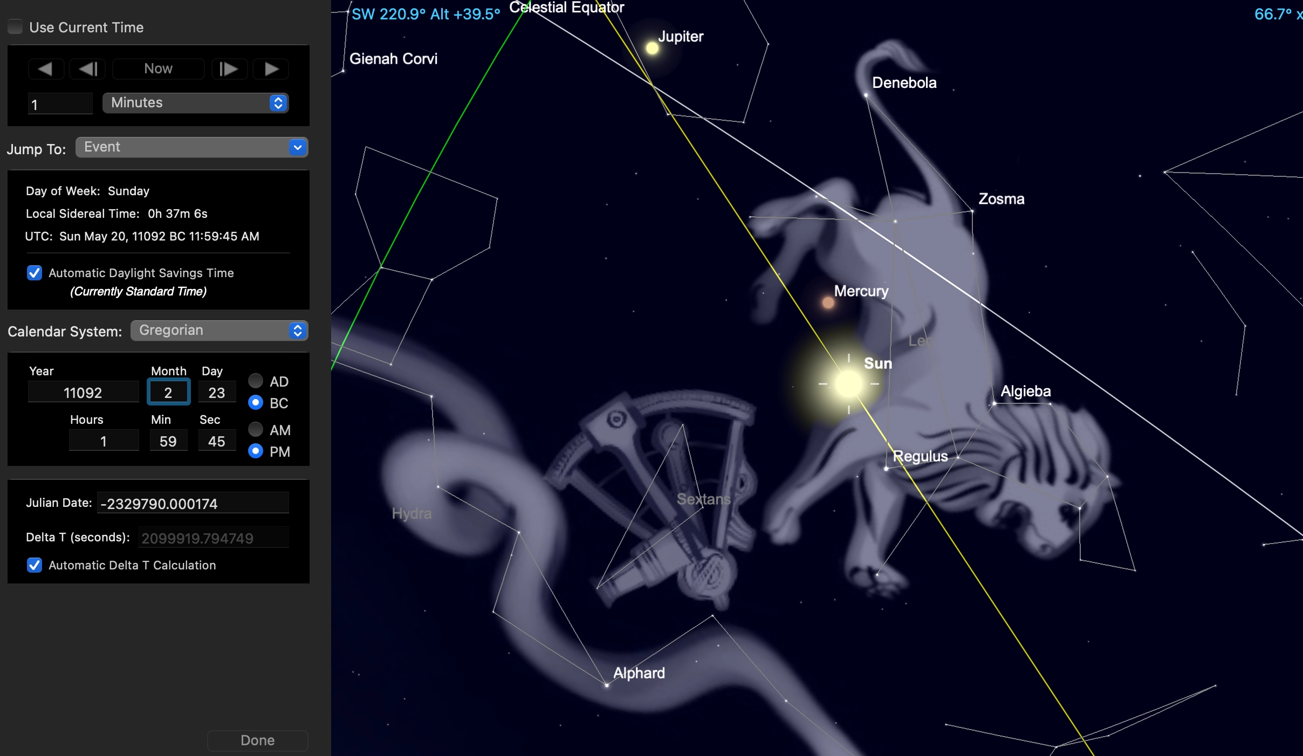Open the Jump To Event dropdown

[191, 147]
